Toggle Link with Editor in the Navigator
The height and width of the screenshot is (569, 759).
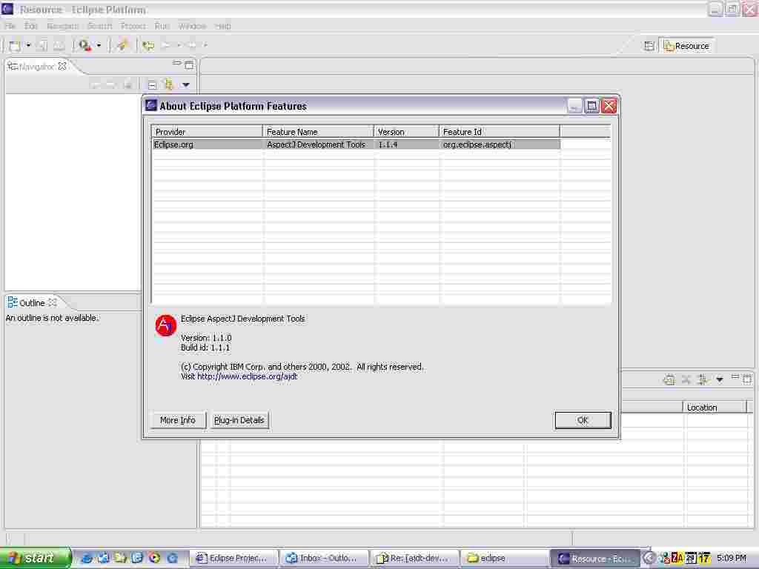point(168,84)
